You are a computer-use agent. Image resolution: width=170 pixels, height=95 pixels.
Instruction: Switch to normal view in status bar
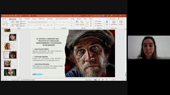[x=95, y=80]
